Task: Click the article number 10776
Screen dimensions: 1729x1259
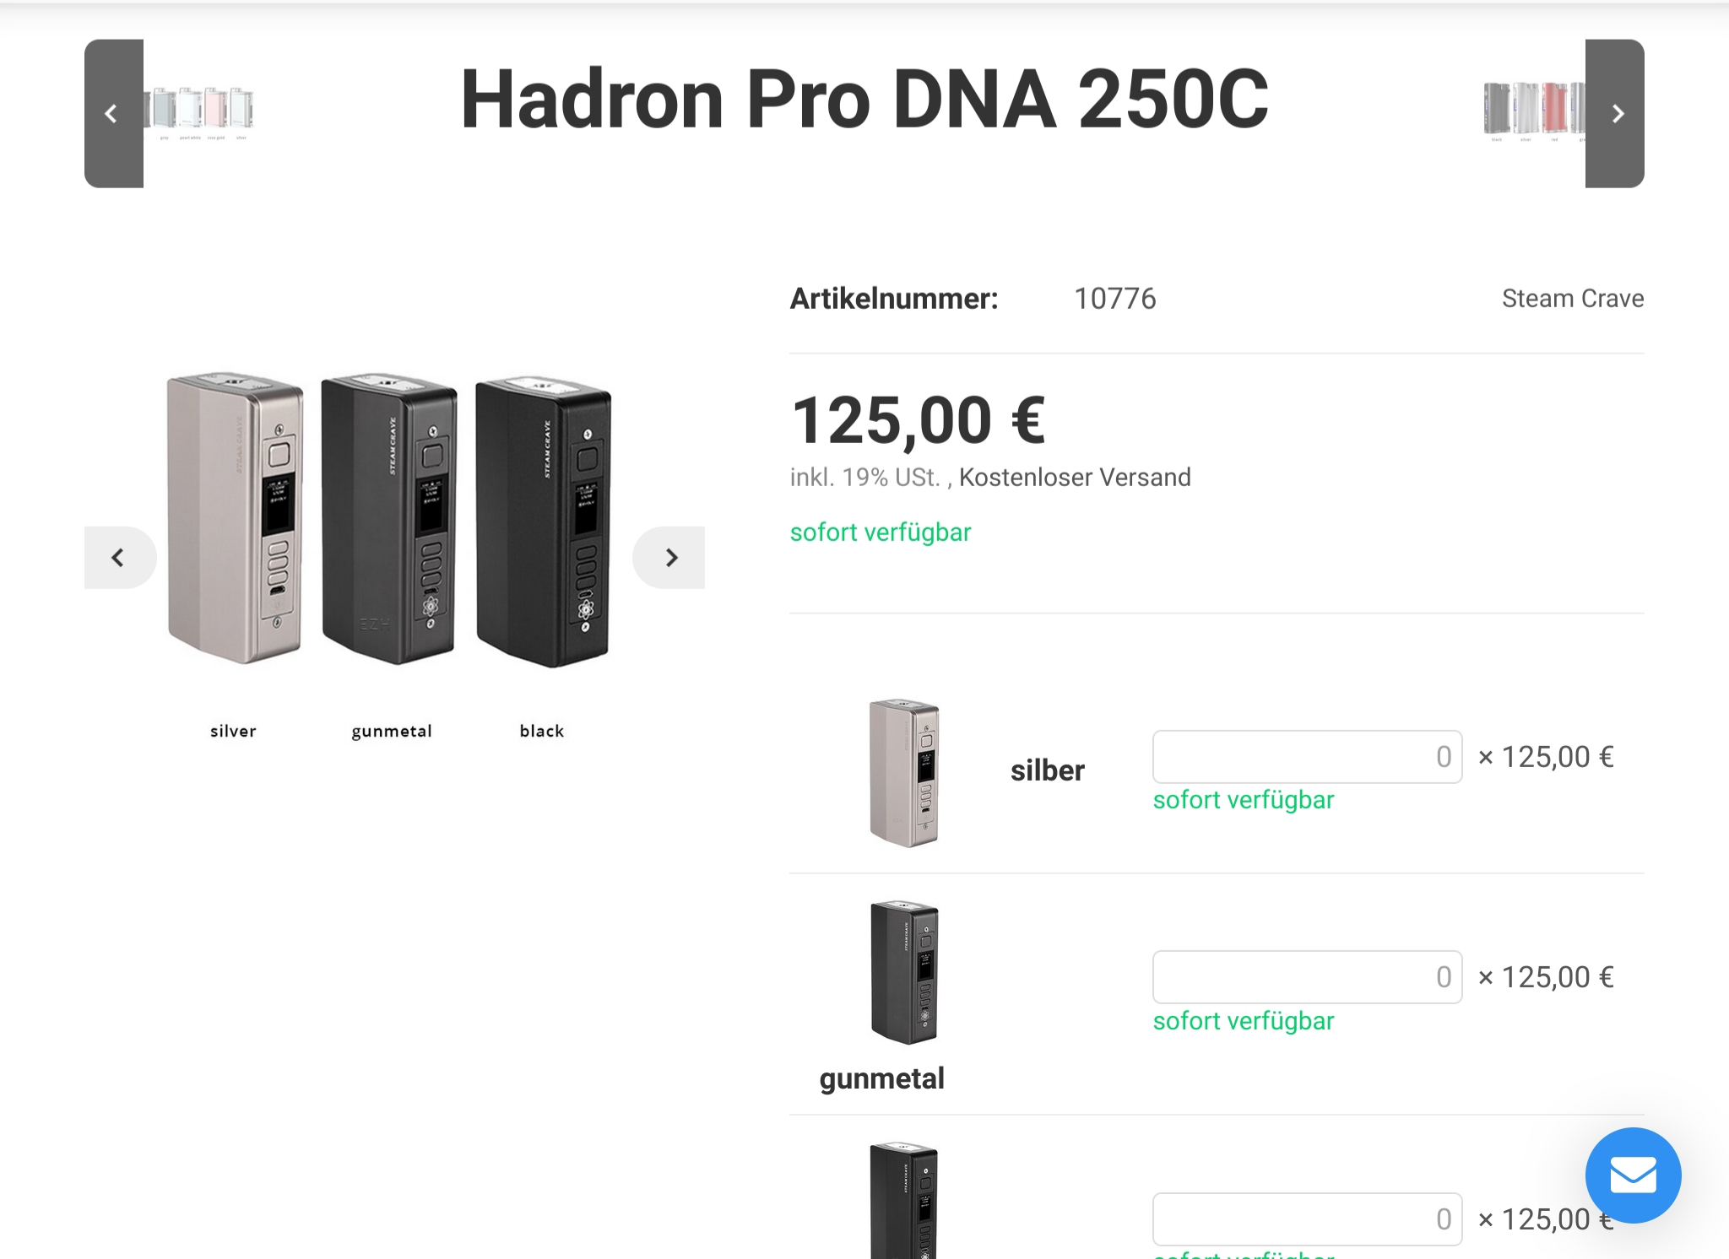Action: click(1114, 299)
